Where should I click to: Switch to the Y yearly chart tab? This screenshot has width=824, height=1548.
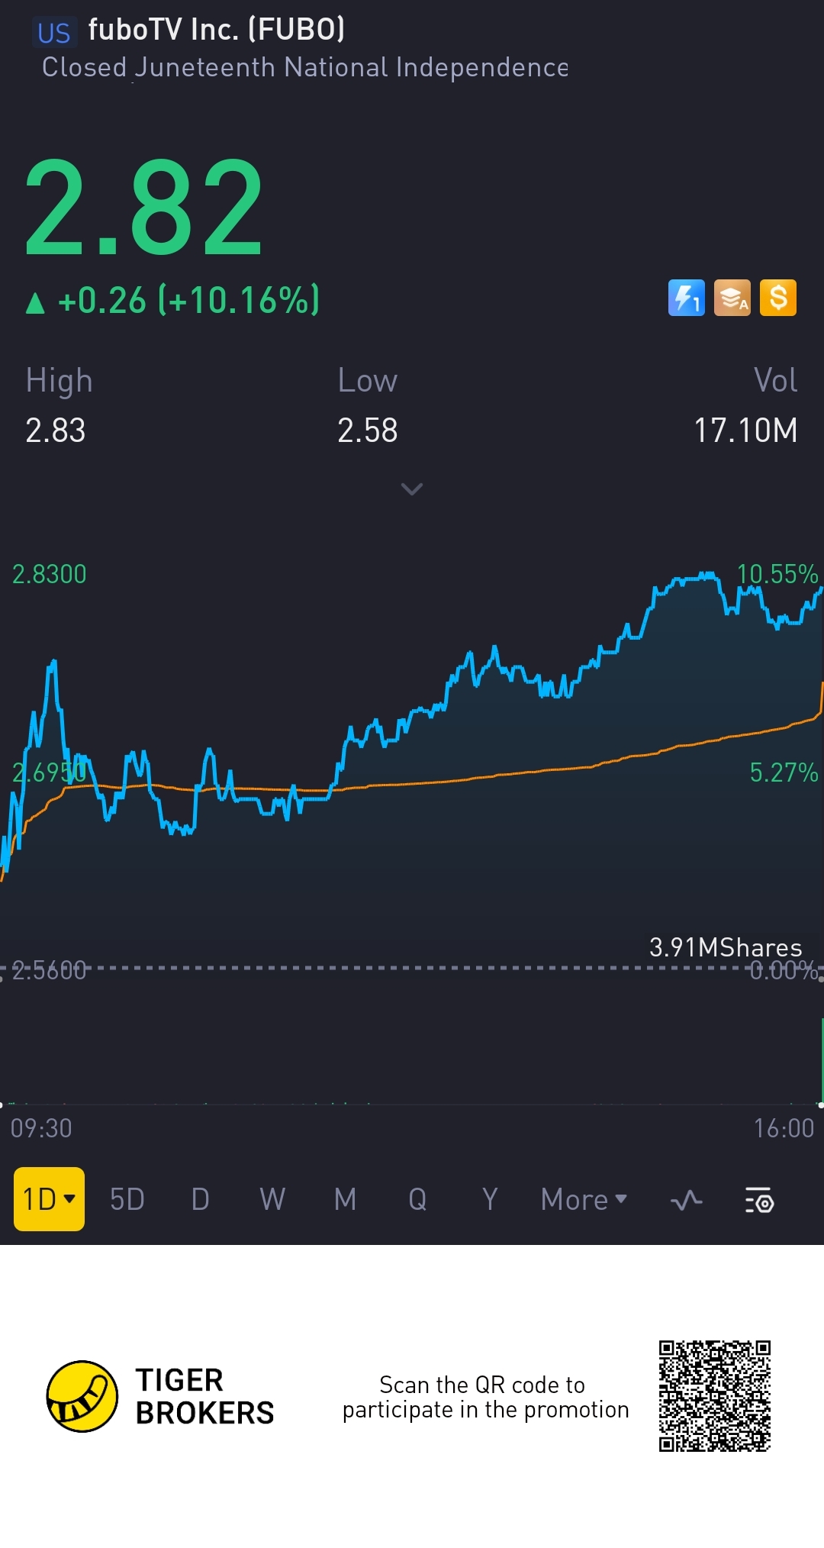(x=490, y=1199)
